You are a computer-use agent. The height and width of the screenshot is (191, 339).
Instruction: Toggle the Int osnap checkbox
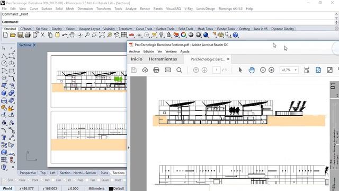coord(65,180)
